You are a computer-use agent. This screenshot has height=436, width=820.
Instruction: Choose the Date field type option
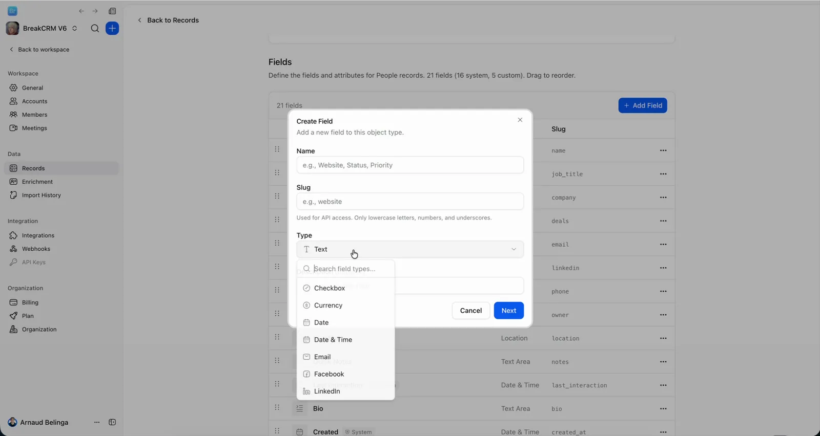pyautogui.click(x=346, y=322)
